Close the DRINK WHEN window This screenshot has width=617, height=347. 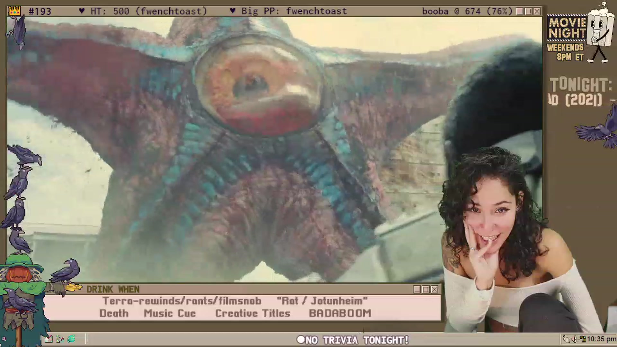[x=434, y=289]
